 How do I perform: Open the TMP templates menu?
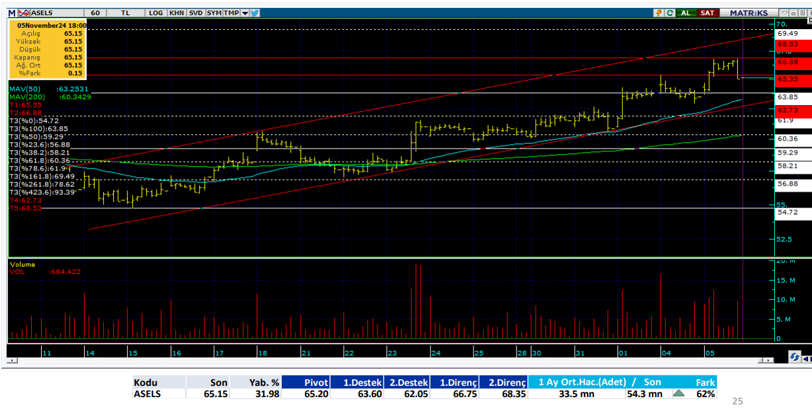[x=231, y=13]
